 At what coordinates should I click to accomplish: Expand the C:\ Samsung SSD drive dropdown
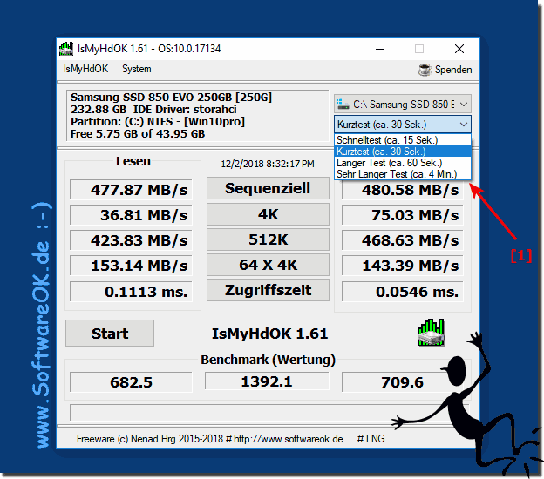tap(464, 105)
